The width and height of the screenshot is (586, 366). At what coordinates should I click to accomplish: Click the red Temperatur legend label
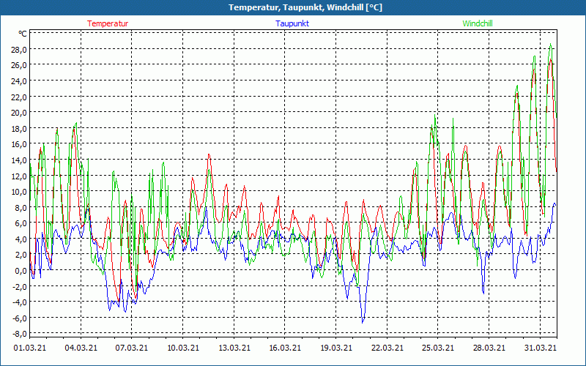[x=108, y=23]
